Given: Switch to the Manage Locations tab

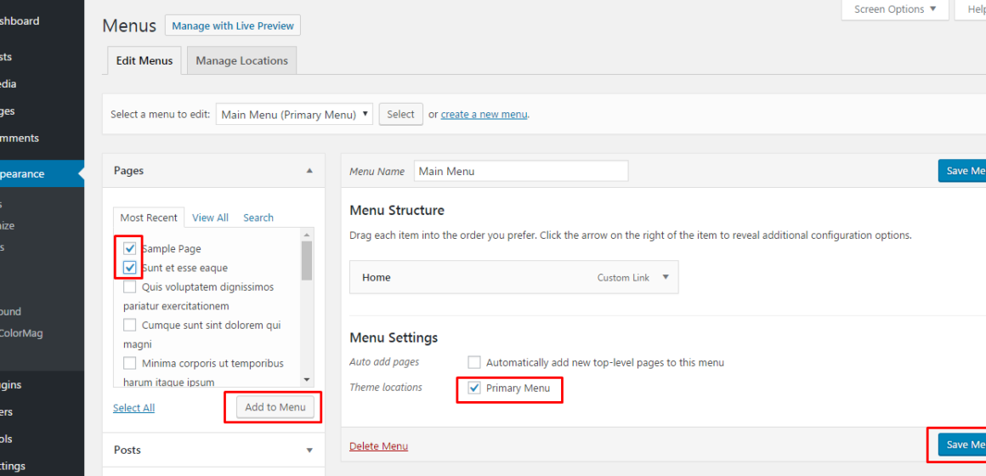Looking at the screenshot, I should click(x=241, y=61).
